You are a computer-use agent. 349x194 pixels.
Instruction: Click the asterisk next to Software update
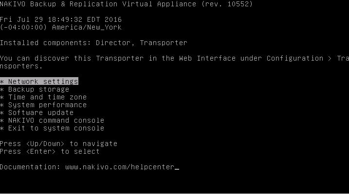(x=2, y=113)
